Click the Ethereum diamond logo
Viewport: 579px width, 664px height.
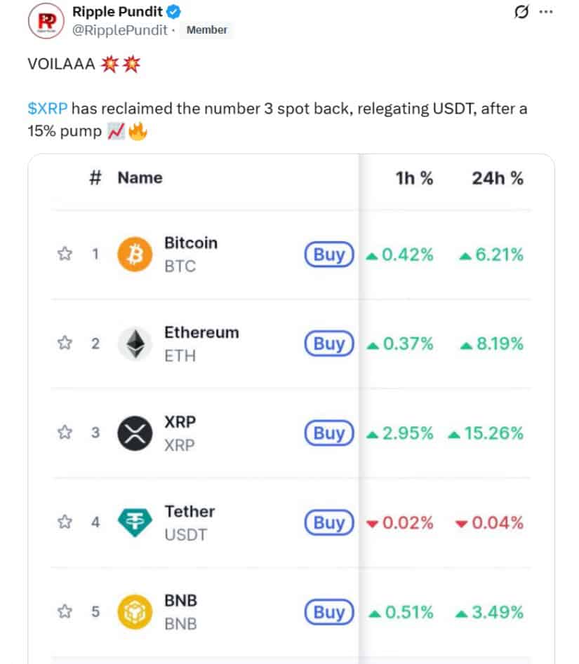tap(135, 344)
